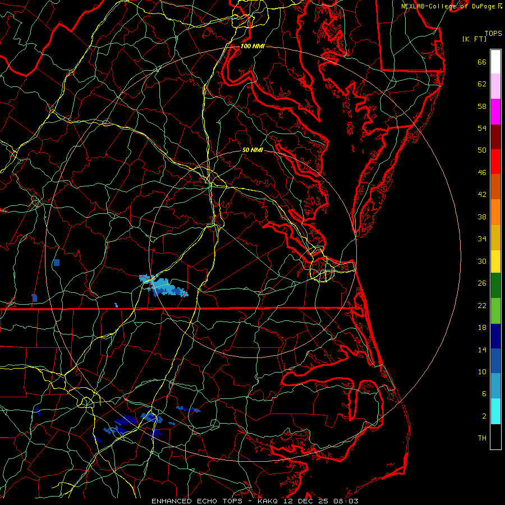Click the '08:03' time stamp
505x505 pixels.
coord(346,501)
